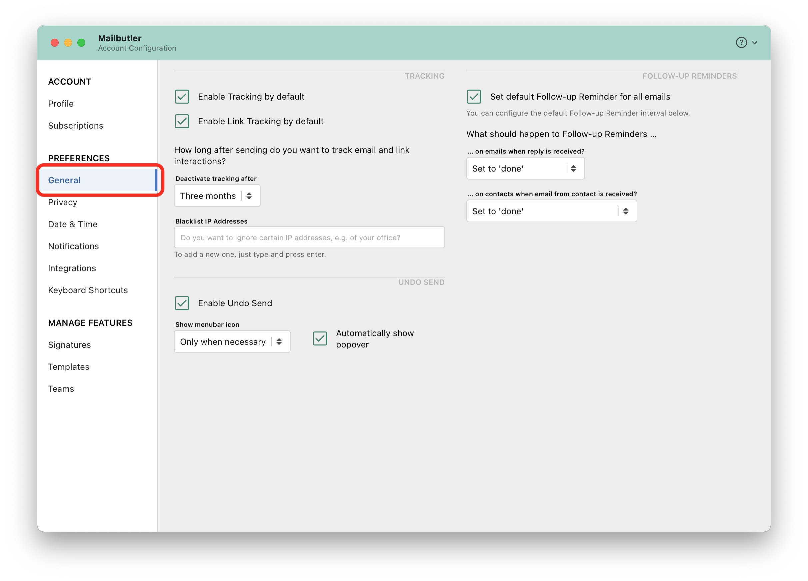
Task: Open Keyboard Shortcuts settings
Action: (x=88, y=290)
